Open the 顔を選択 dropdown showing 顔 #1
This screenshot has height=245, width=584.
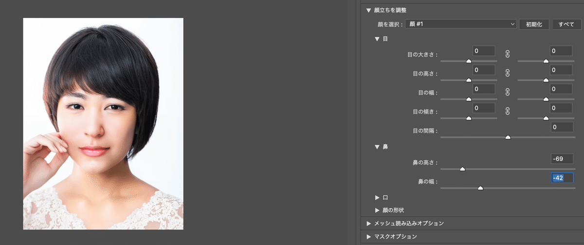pos(461,24)
